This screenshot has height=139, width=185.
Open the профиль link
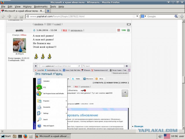click(39, 24)
